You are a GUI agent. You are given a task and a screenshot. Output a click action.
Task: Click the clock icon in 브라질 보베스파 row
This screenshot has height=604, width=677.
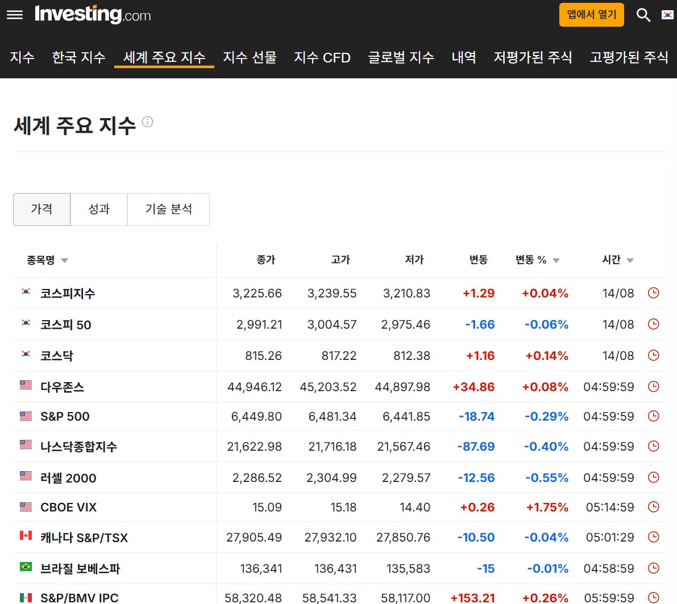click(654, 568)
